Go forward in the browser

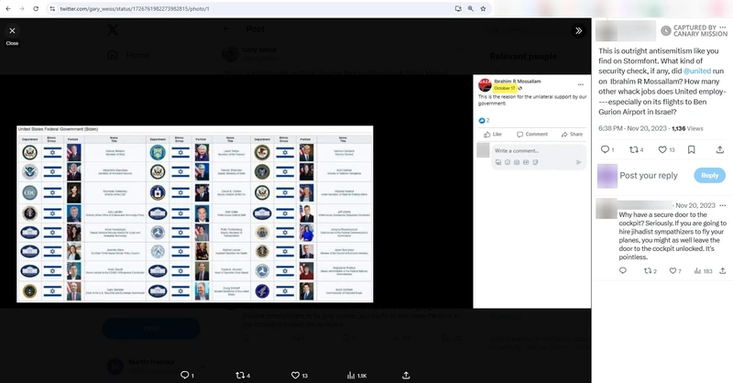click(21, 8)
